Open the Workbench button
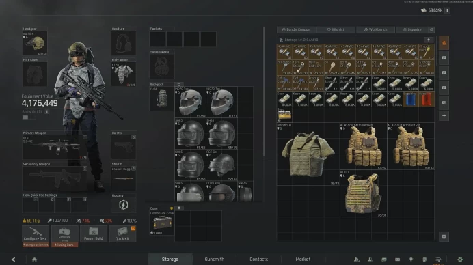This screenshot has height=265, width=473. pyautogui.click(x=375, y=29)
